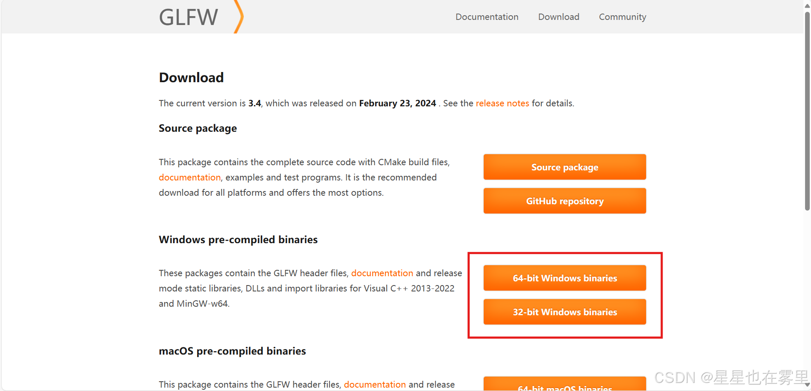Click the GLFW logo
The image size is (811, 391).
pos(189,17)
